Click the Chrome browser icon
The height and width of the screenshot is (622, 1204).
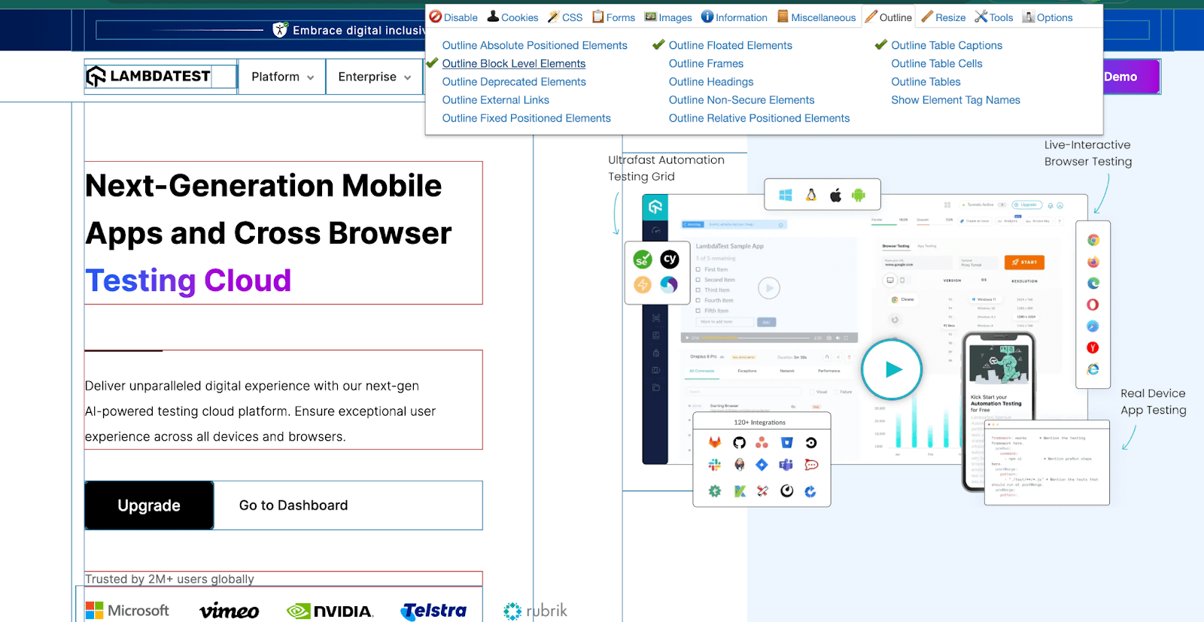coord(1093,240)
